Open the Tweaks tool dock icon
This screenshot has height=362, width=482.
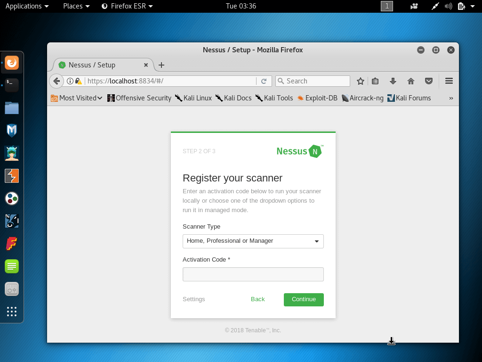click(x=12, y=289)
